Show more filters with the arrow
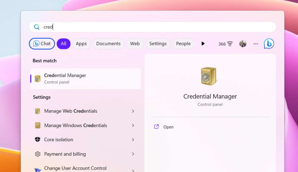The width and height of the screenshot is (298, 172). coord(203,44)
